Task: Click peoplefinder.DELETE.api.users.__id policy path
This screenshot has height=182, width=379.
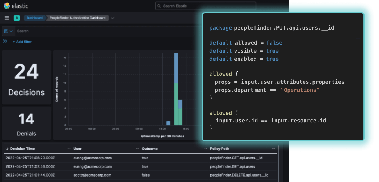Action: click(239, 175)
